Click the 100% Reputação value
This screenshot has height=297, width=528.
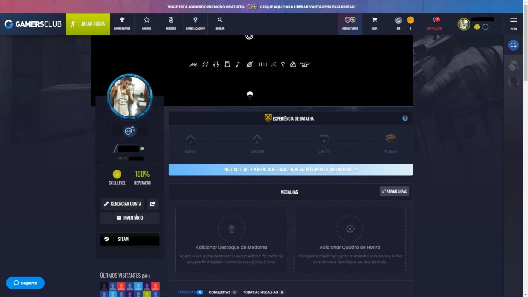pyautogui.click(x=142, y=174)
